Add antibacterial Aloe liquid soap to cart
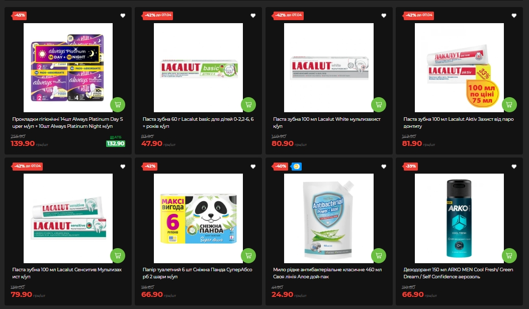 click(x=379, y=256)
